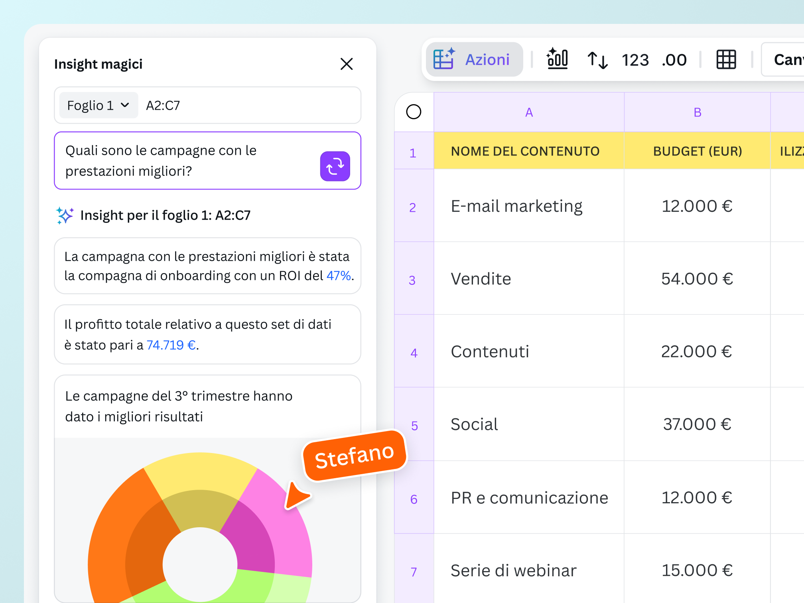Click the 74.719 € profit link
Image resolution: width=804 pixels, height=603 pixels.
(171, 345)
